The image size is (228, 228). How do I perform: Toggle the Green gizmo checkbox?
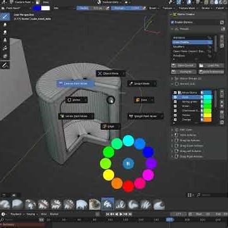pyautogui.click(x=175, y=106)
